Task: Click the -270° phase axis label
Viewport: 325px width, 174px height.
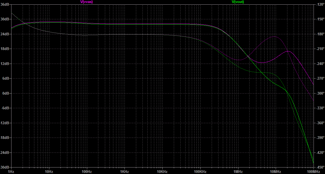Action: click(x=320, y=78)
